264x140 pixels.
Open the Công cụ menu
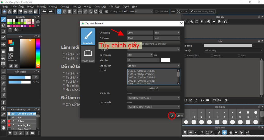pos(100,6)
